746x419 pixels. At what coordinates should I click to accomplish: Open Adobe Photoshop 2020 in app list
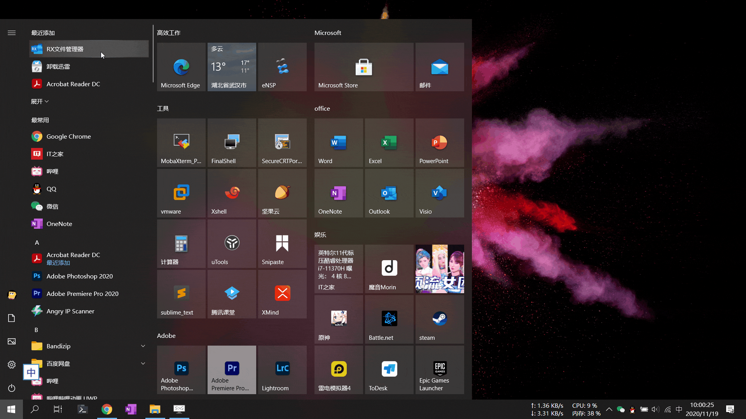(89, 276)
